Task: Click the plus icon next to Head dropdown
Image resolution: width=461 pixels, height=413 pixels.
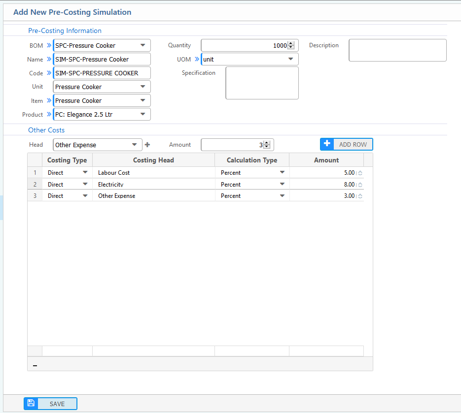Action: click(147, 145)
